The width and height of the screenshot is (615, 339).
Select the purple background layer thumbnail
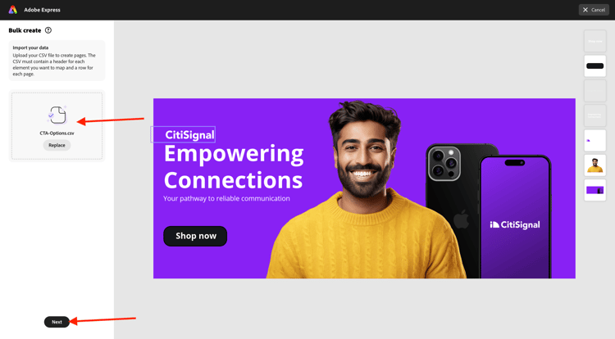coord(595,190)
